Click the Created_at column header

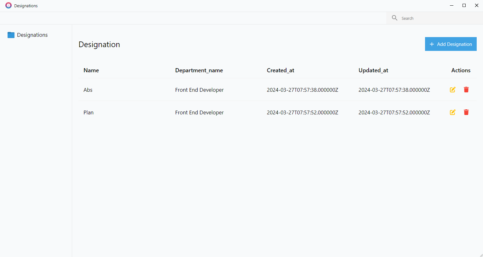point(280,70)
